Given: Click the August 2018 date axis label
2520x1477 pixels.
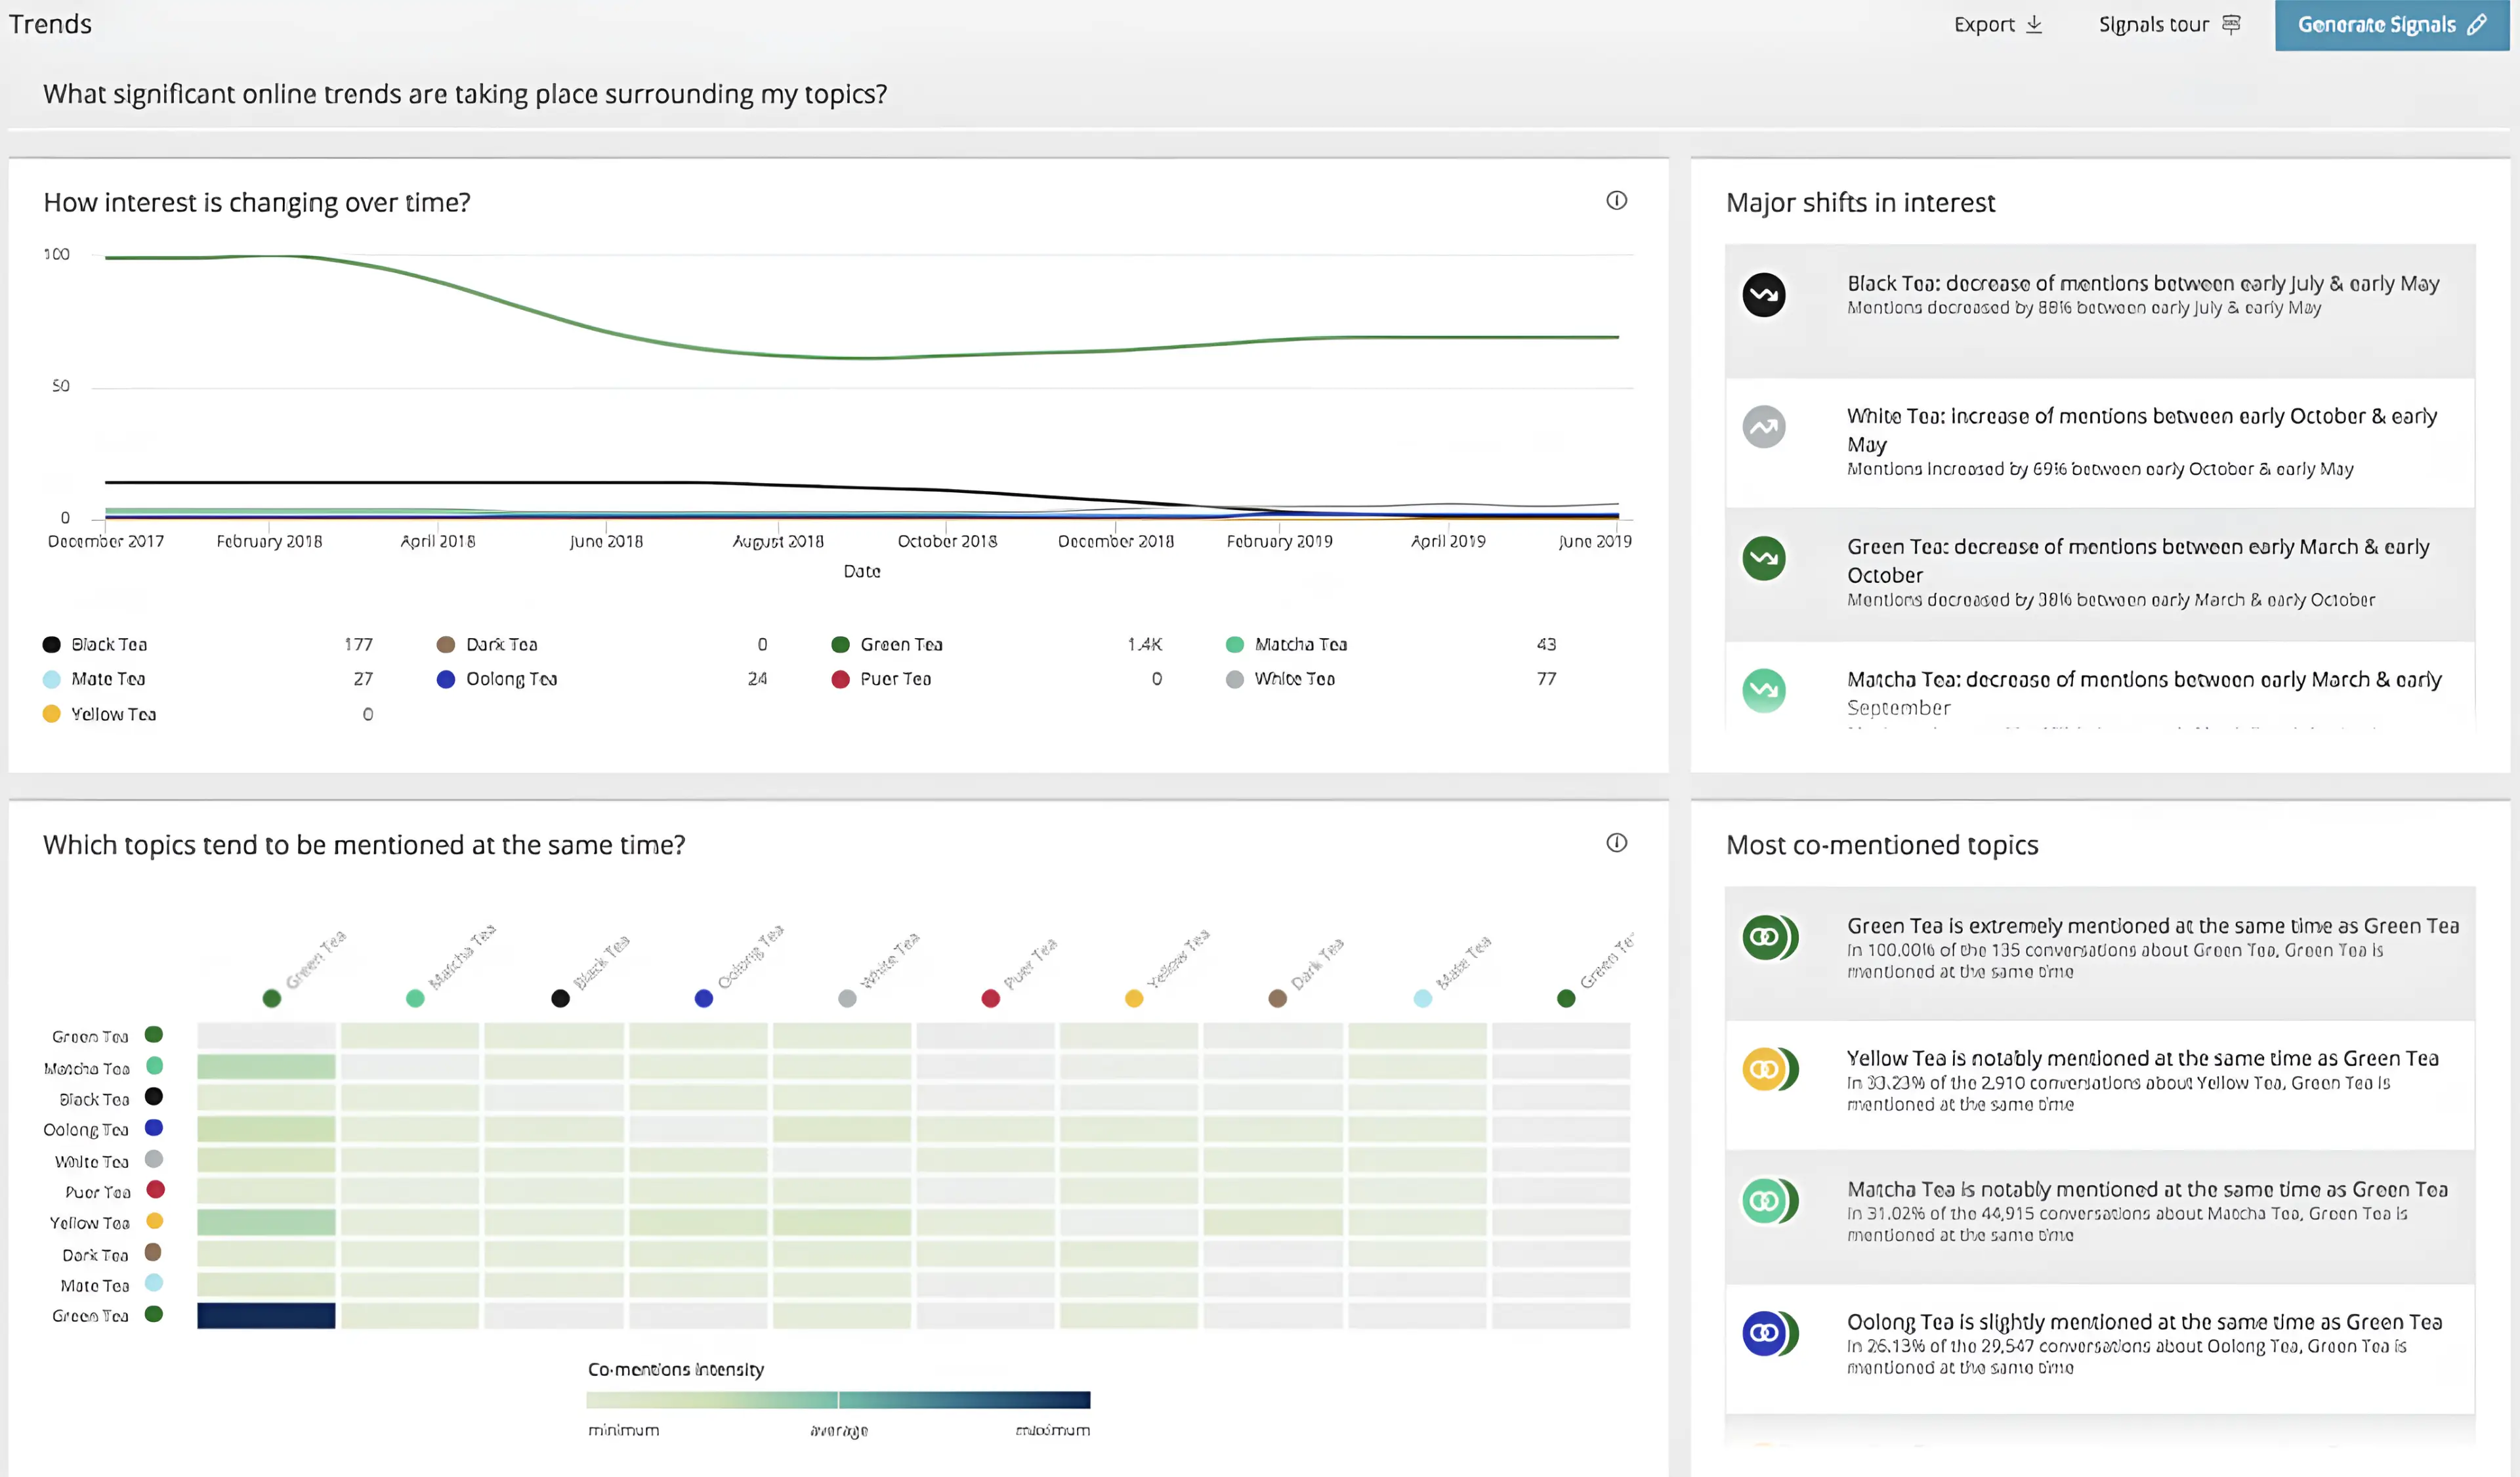Looking at the screenshot, I should (778, 541).
